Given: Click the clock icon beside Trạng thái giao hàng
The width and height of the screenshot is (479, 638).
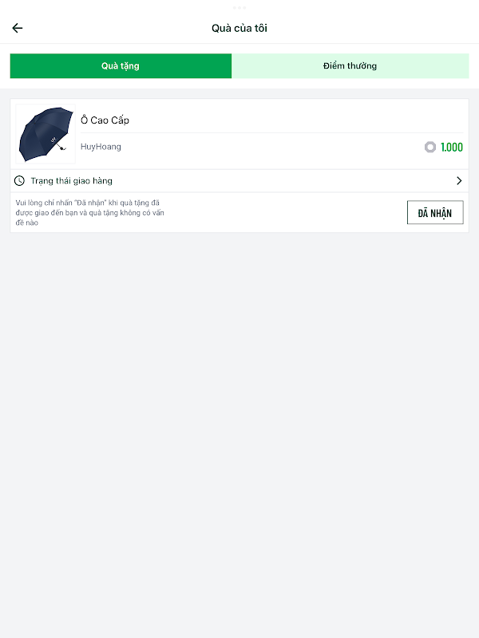Looking at the screenshot, I should [20, 181].
